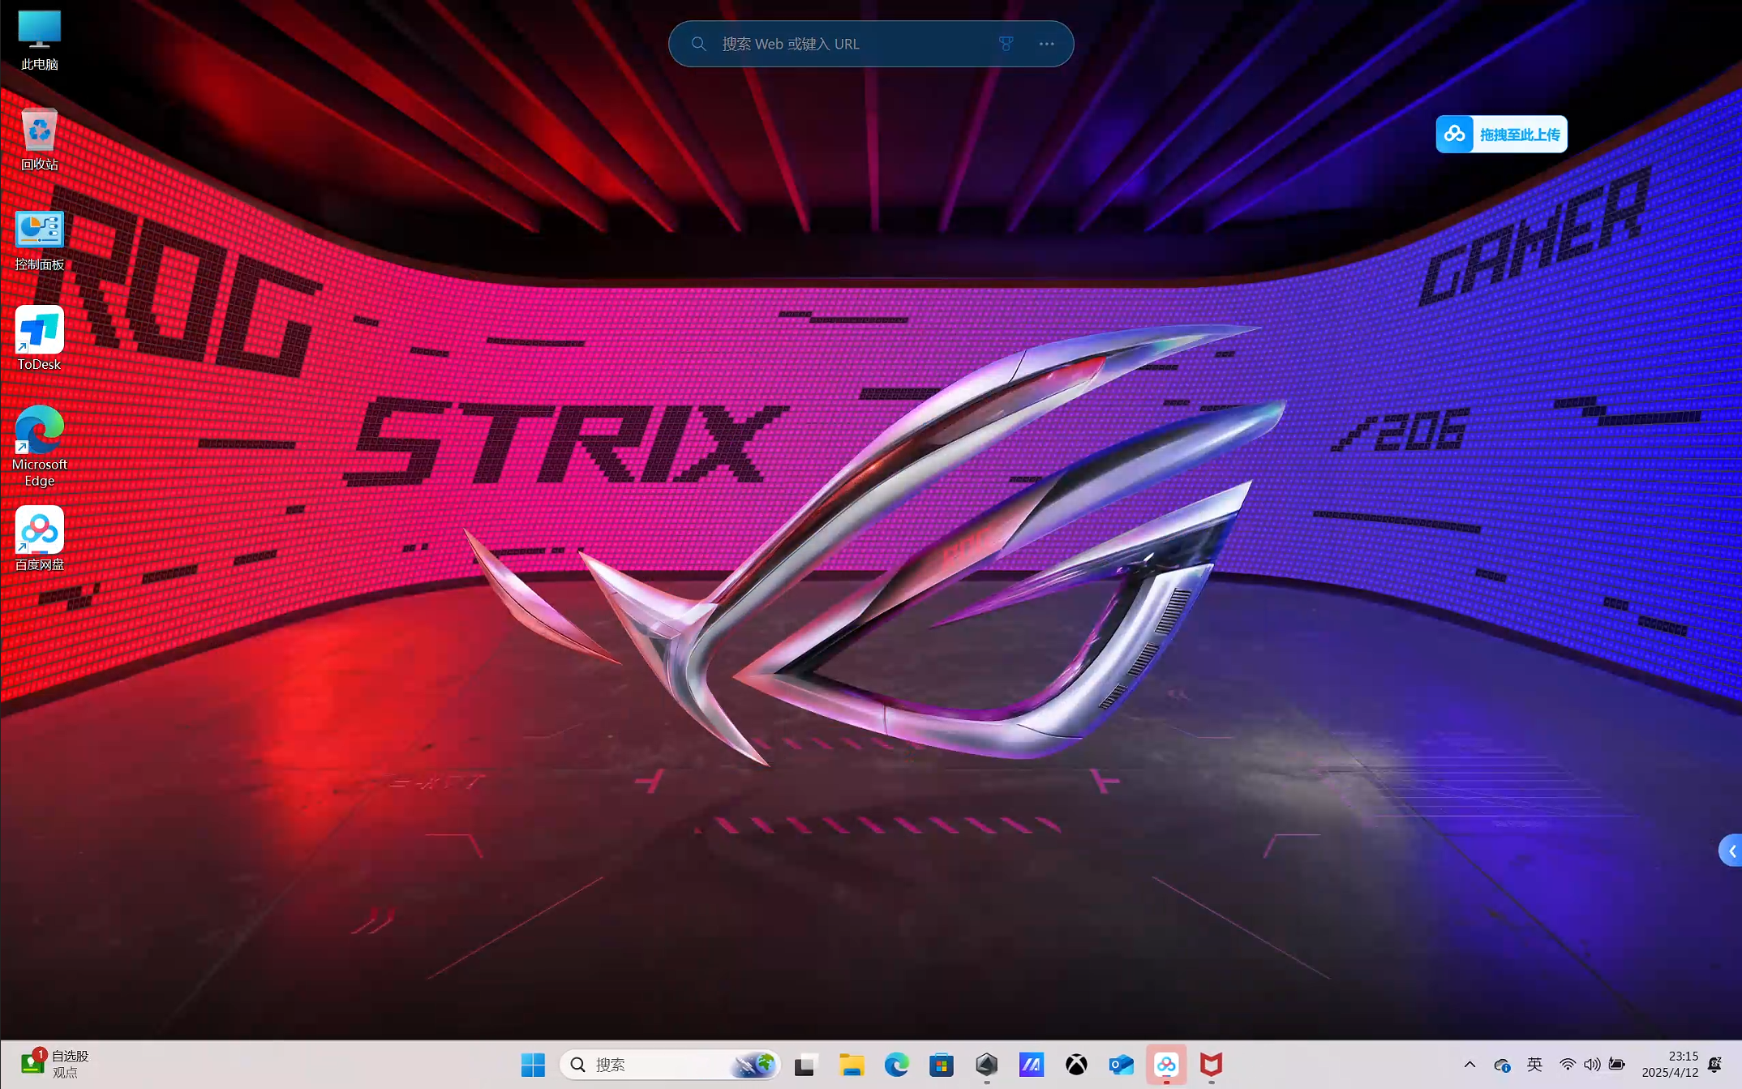Screen dimensions: 1742x1089
Task: Expand the blue side panel arrow on the right edge
Action: (1731, 851)
